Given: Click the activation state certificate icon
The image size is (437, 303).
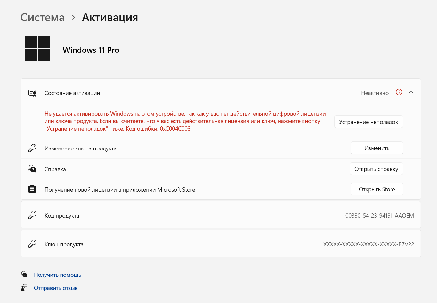Looking at the screenshot, I should pos(32,93).
